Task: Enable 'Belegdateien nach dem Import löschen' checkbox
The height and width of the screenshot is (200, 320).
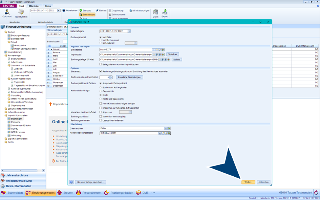Action: coord(101,64)
